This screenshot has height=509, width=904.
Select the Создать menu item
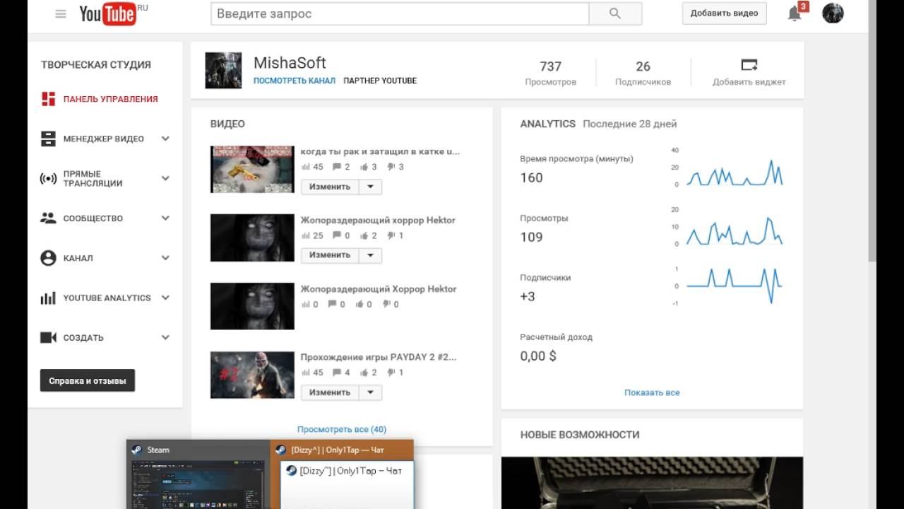pos(83,338)
